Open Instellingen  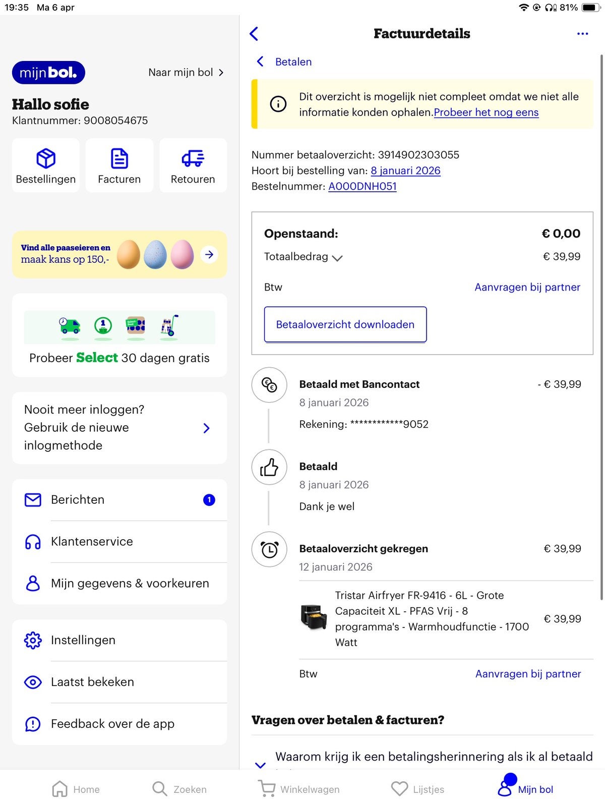(x=119, y=641)
